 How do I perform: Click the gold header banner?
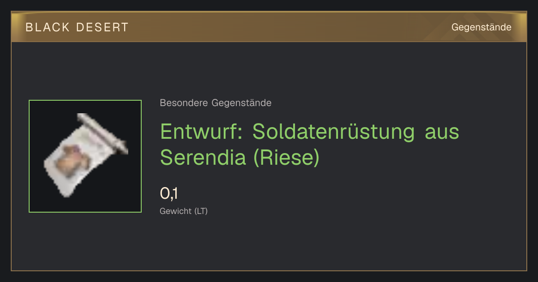[269, 27]
